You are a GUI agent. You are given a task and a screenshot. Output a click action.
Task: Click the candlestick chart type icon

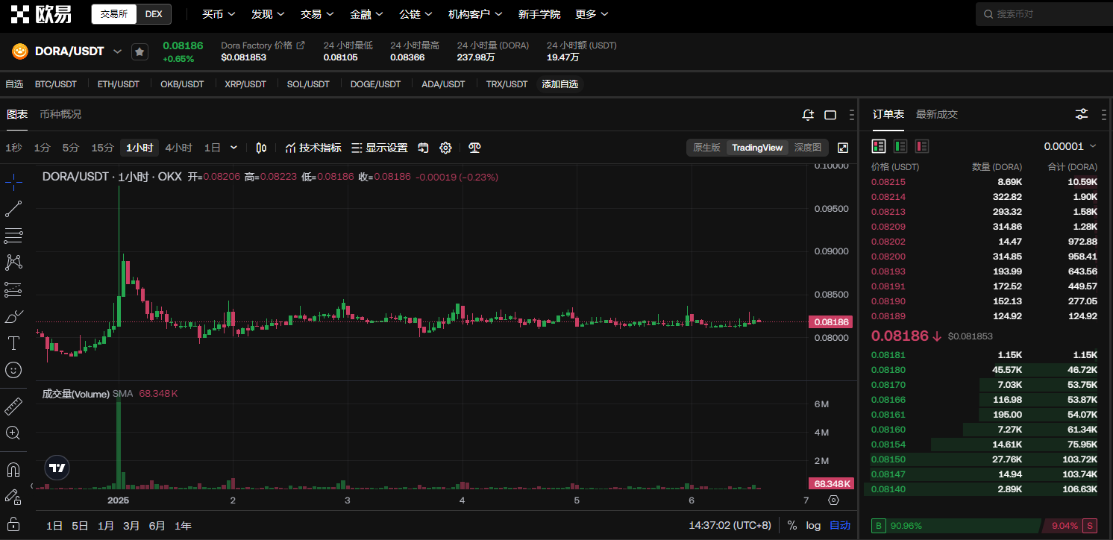click(x=261, y=148)
